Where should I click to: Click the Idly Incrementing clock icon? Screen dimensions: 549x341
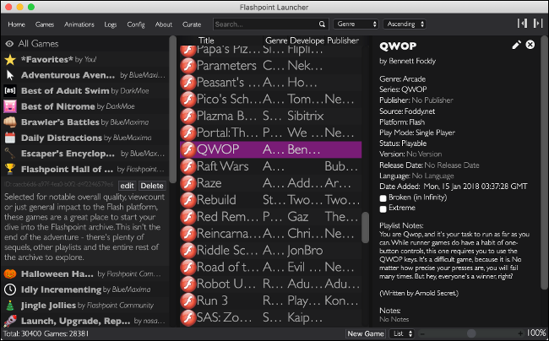[x=10, y=289]
